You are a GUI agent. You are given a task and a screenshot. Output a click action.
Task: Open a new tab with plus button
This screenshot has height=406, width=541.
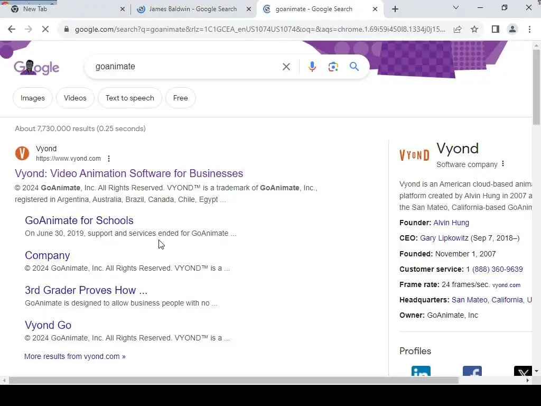395,10
